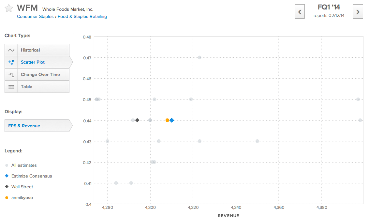This screenshot has width=368, height=218.
Task: Click the gray estimate dot at 0.47 EPS
Action: pyautogui.click(x=199, y=57)
